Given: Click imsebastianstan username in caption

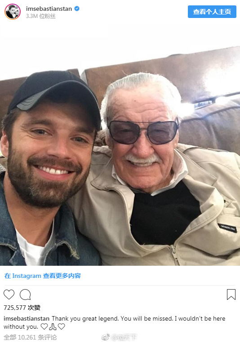Looking at the screenshot, I should pos(27,318).
